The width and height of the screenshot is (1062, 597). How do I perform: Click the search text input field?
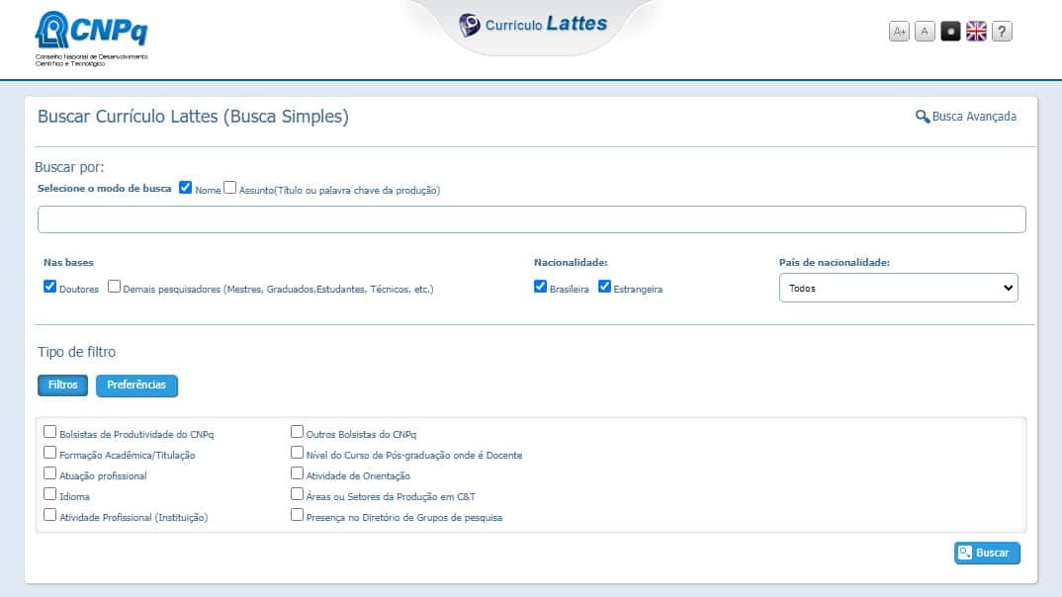point(531,219)
